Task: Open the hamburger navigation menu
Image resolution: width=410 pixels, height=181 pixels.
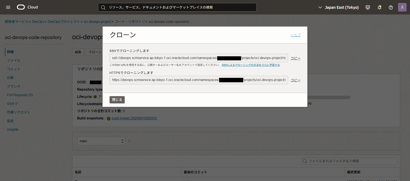Action: coord(8,7)
